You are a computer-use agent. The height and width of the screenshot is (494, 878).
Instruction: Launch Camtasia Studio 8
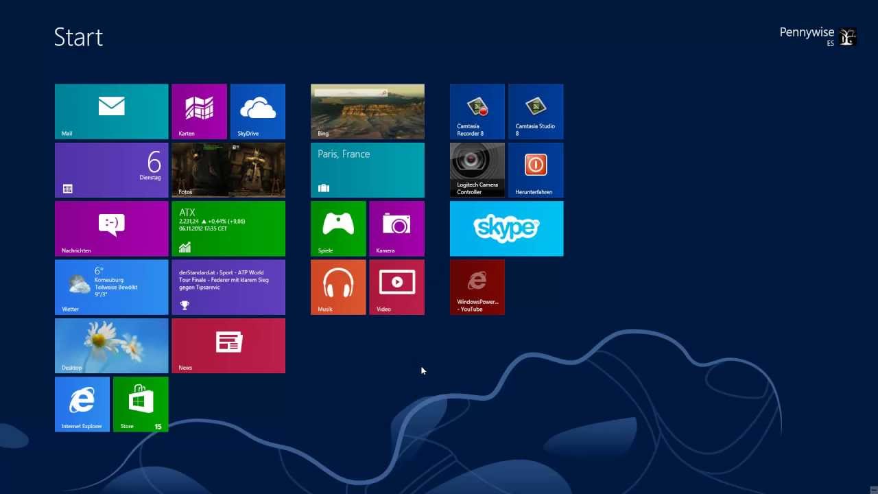pos(536,112)
